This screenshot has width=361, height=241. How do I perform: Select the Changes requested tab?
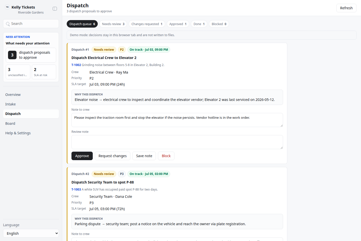coord(147,24)
